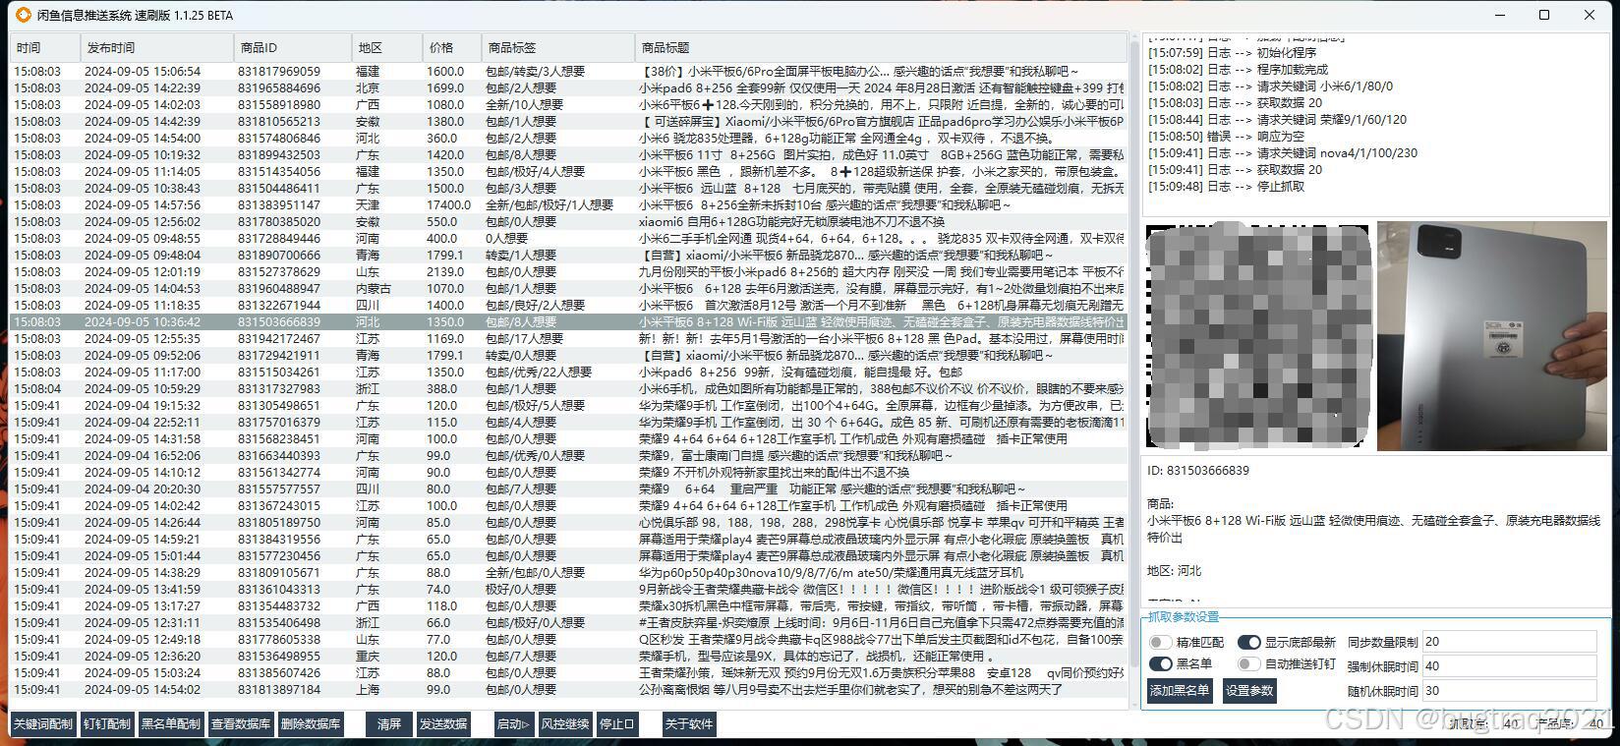The height and width of the screenshot is (746, 1620).
Task: Click price cell 2139.0
Action: (445, 272)
